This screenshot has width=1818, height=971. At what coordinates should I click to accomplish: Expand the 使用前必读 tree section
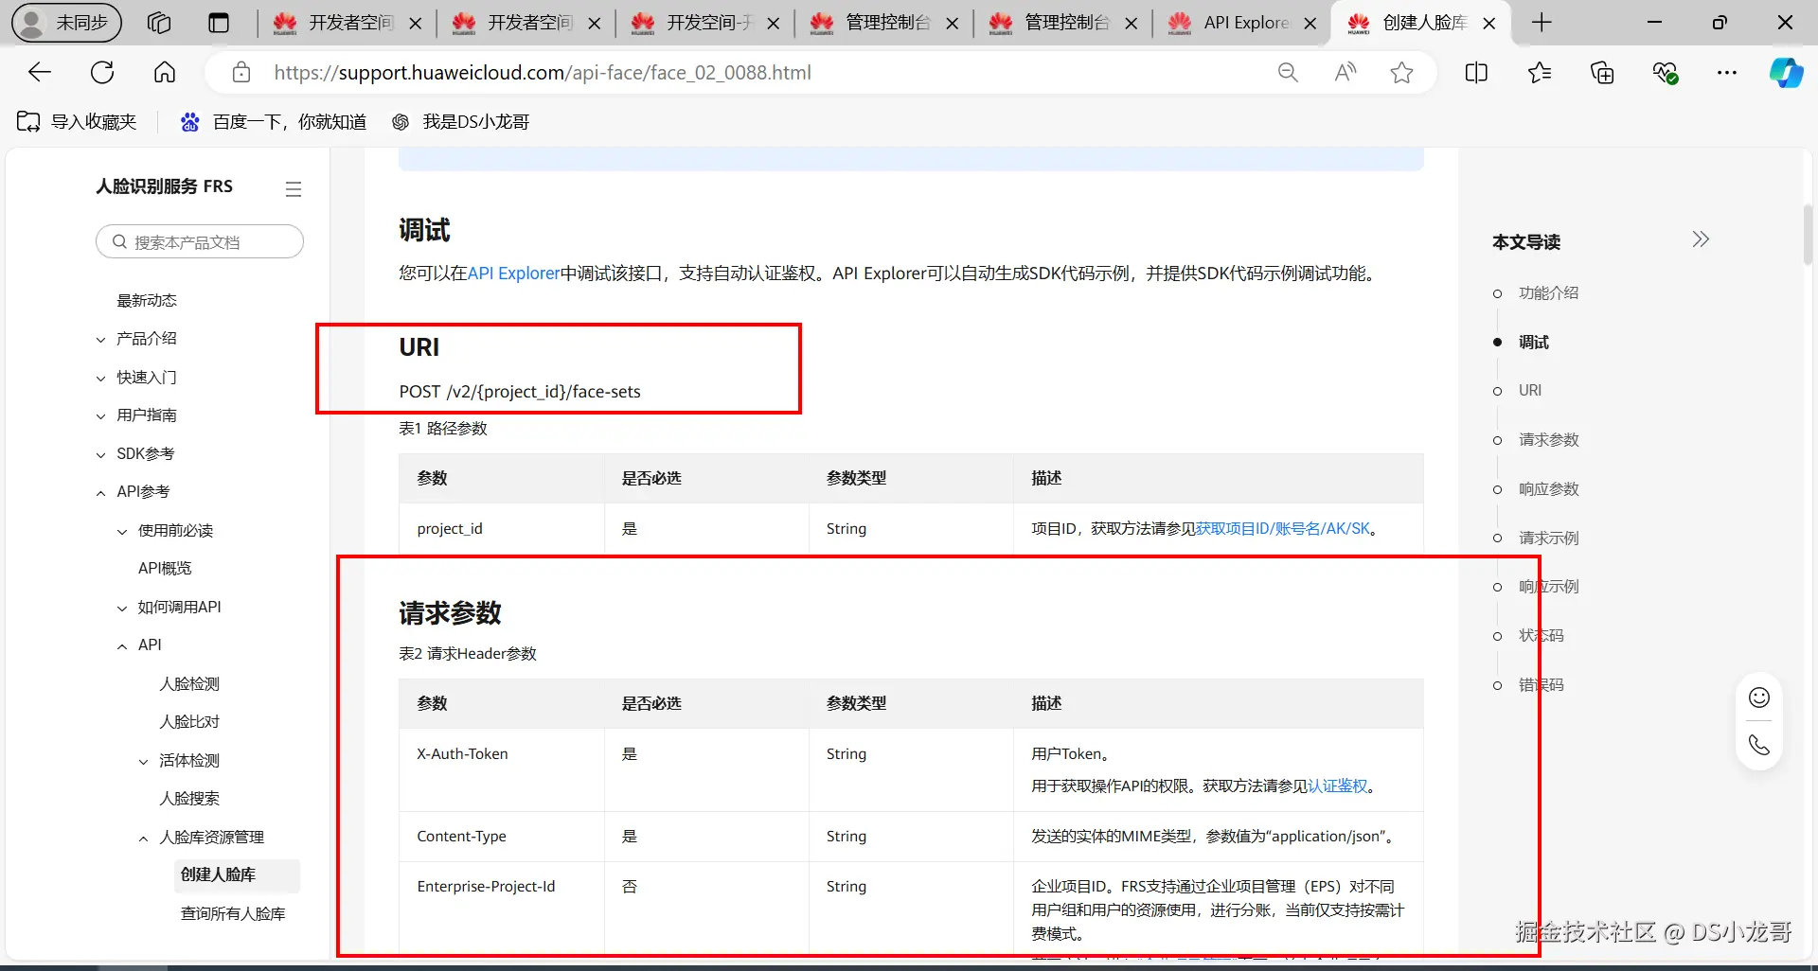tap(122, 531)
